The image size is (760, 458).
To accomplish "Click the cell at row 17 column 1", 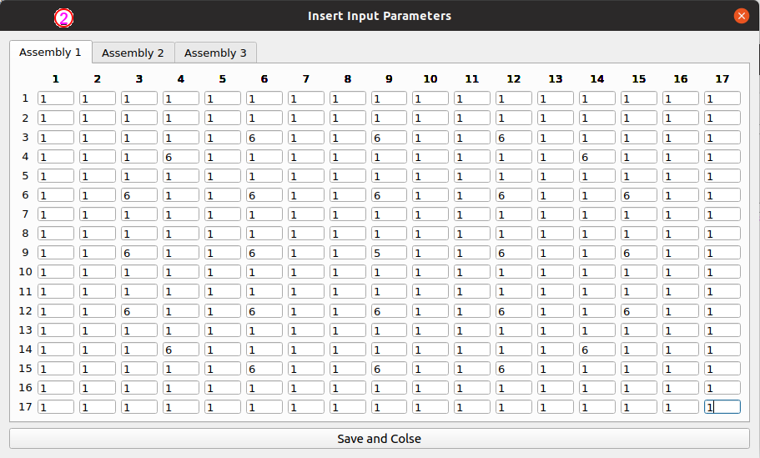I will tap(56, 406).
